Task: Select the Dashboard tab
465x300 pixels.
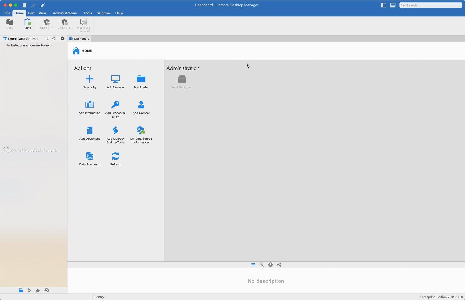Action: point(79,39)
